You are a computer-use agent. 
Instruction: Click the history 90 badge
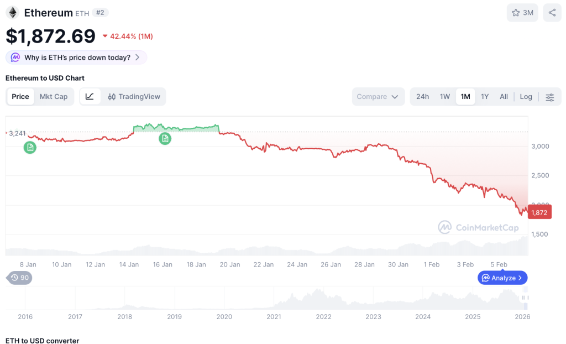tap(19, 278)
